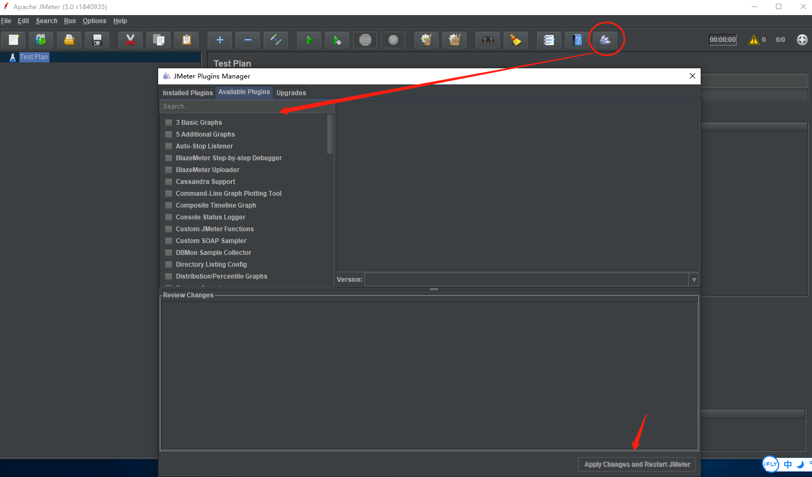Image resolution: width=812 pixels, height=477 pixels.
Task: Click the Clear results toolbar icon
Action: [426, 40]
